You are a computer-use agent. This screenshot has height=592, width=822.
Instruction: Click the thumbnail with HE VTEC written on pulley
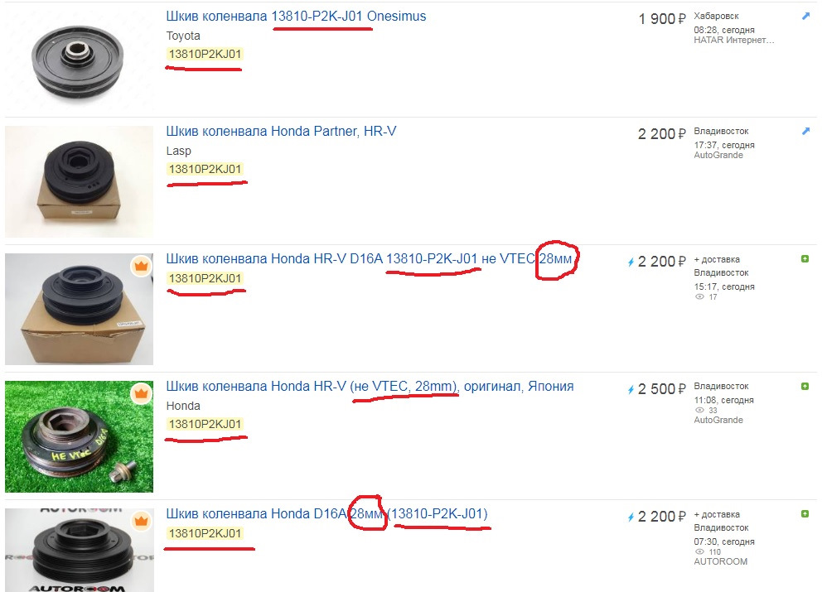tap(79, 436)
